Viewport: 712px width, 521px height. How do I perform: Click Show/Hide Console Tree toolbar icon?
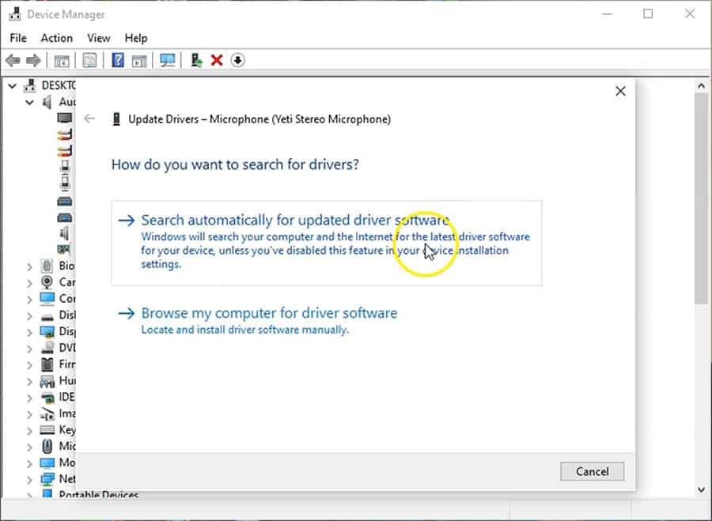tap(61, 60)
